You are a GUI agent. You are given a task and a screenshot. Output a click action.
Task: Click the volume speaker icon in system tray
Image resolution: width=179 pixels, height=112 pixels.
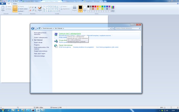(x=167, y=111)
